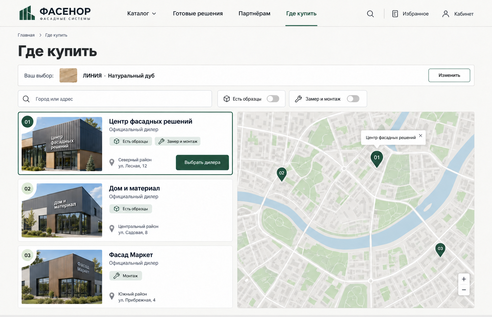
Task: Open Готовые решения menu item
Action: [198, 13]
